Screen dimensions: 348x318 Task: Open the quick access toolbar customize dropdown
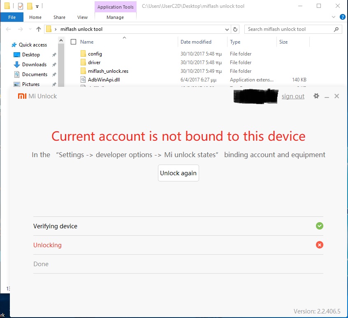[37, 6]
